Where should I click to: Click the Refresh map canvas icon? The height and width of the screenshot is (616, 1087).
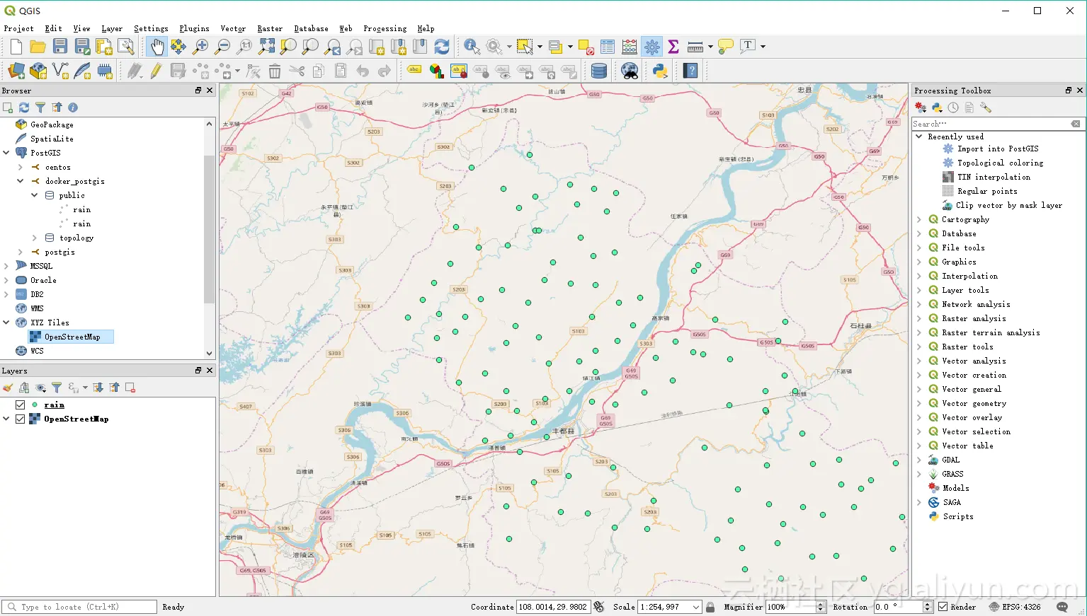[442, 47]
